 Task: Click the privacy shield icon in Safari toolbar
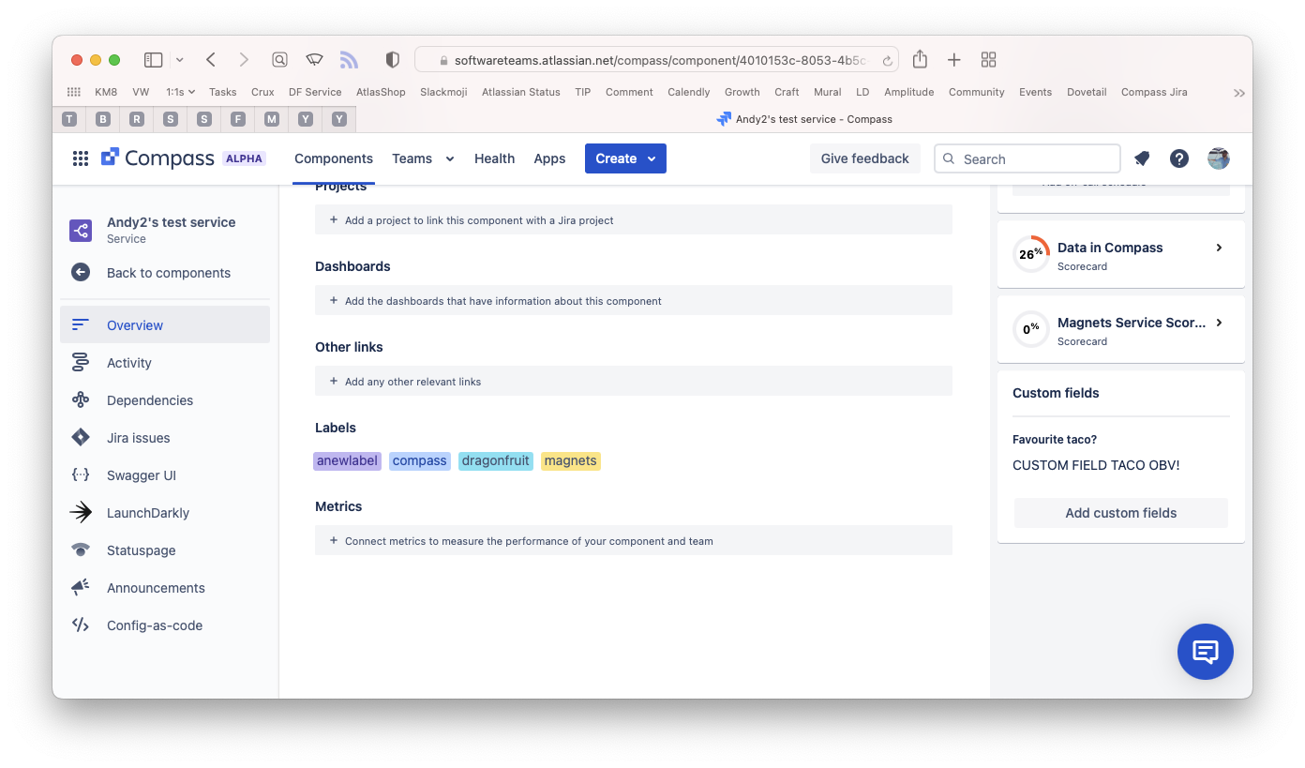(393, 60)
